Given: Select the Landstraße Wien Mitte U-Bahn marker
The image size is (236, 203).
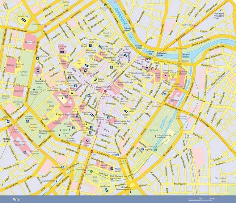Looking at the screenshot, I should pyautogui.click(x=192, y=114).
